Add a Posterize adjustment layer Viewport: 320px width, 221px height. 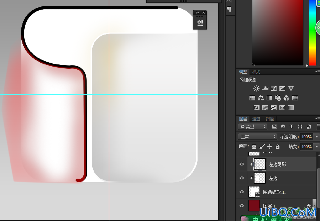click(x=265, y=107)
